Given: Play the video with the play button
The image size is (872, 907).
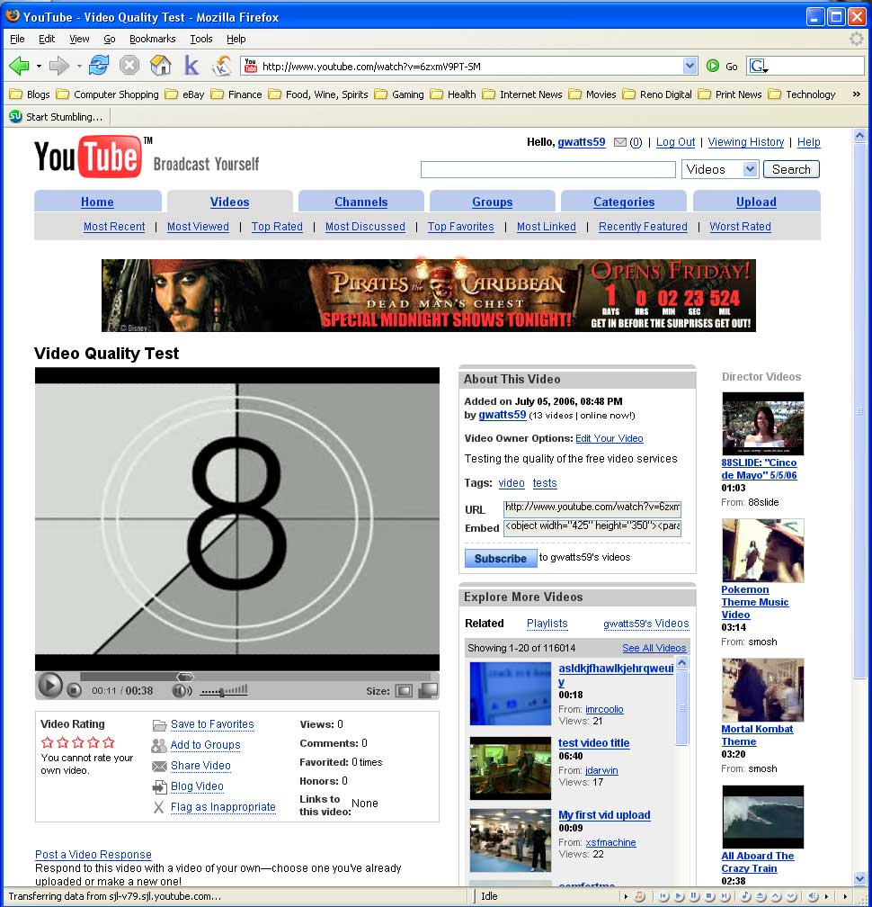Looking at the screenshot, I should pos(50,686).
